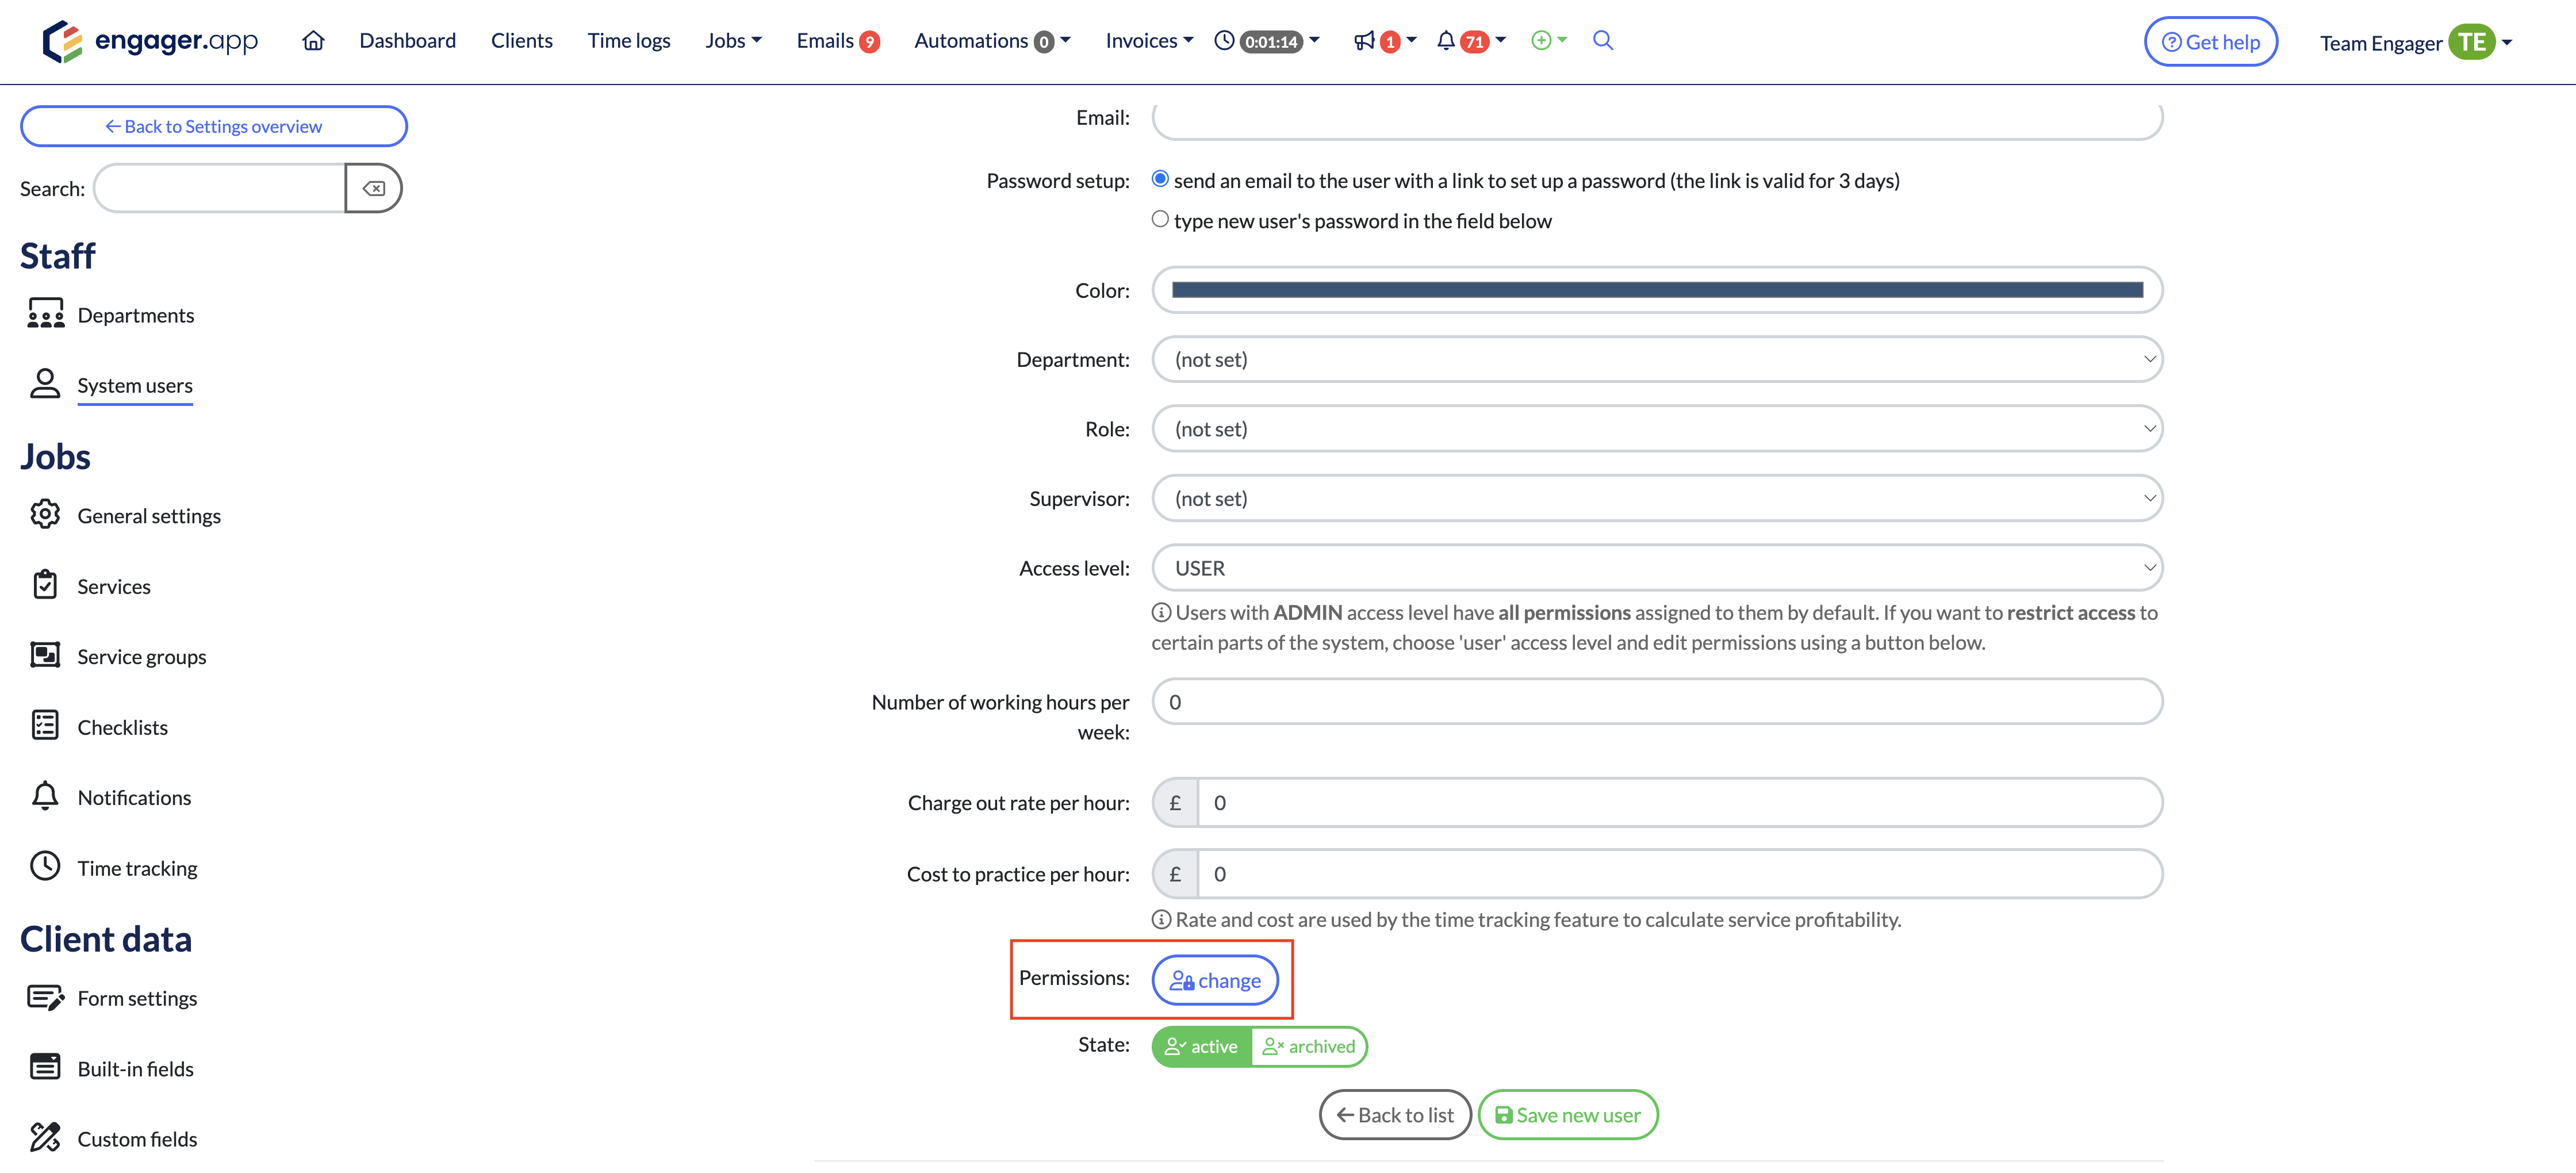Click the home icon in navbar
This screenshot has height=1173, width=2576.
[x=313, y=41]
